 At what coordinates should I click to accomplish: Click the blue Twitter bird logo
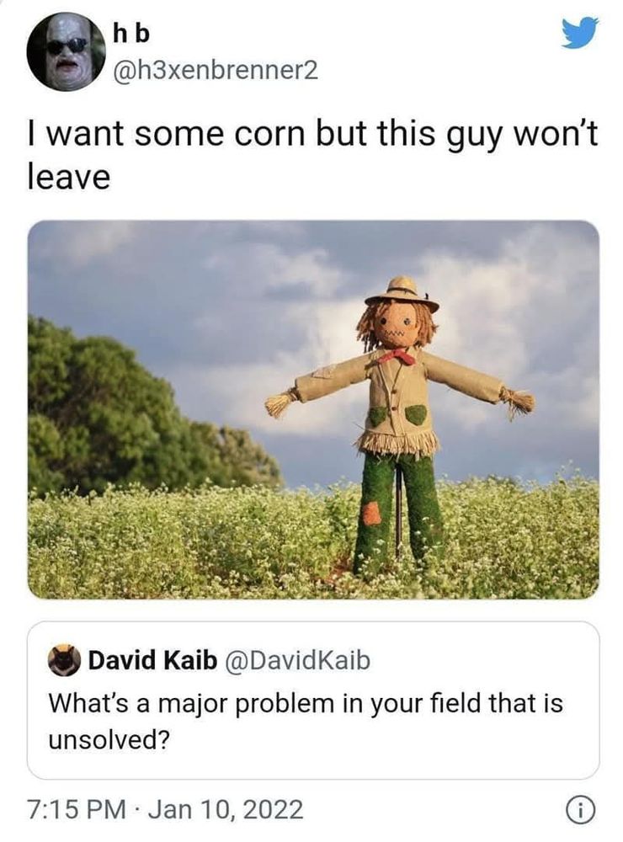580,33
